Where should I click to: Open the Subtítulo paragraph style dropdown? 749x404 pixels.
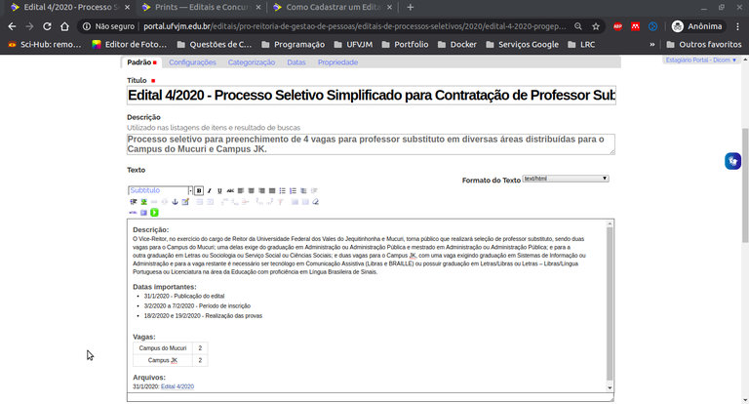(160, 191)
